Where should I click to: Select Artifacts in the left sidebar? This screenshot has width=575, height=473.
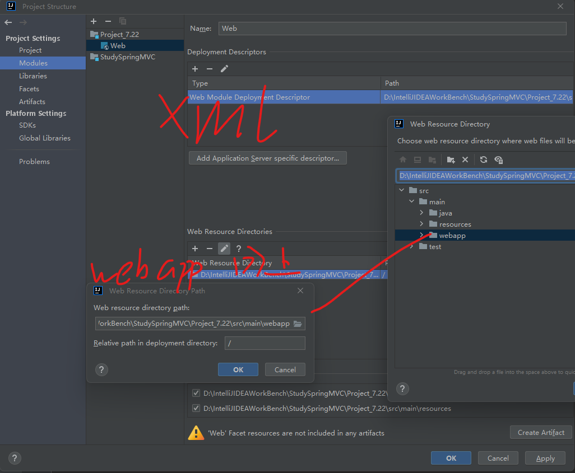pos(32,102)
